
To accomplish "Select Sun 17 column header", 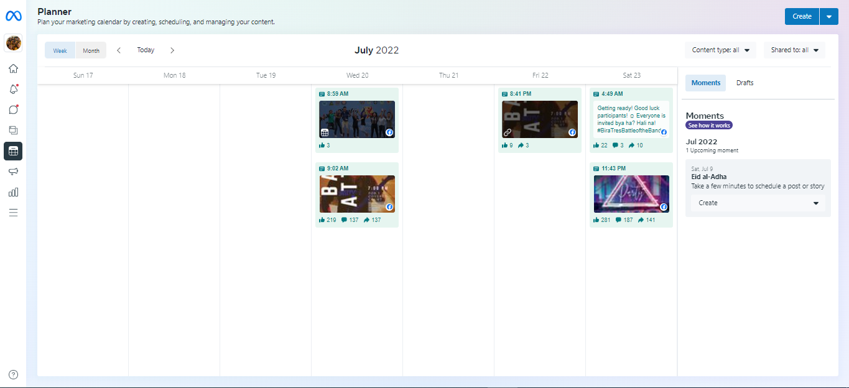I will (83, 75).
